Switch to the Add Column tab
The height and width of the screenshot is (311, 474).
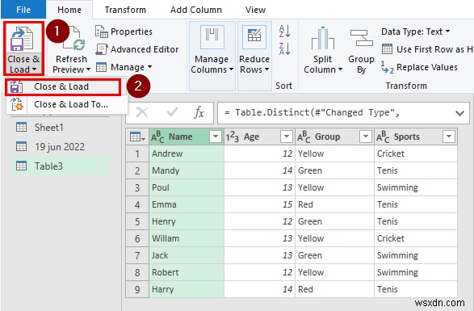(x=196, y=10)
